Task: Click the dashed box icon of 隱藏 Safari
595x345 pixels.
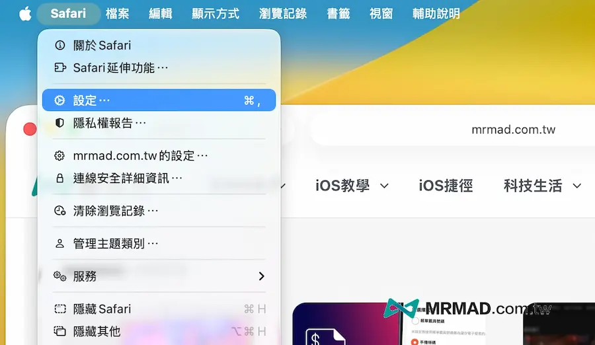Action: (x=60, y=309)
